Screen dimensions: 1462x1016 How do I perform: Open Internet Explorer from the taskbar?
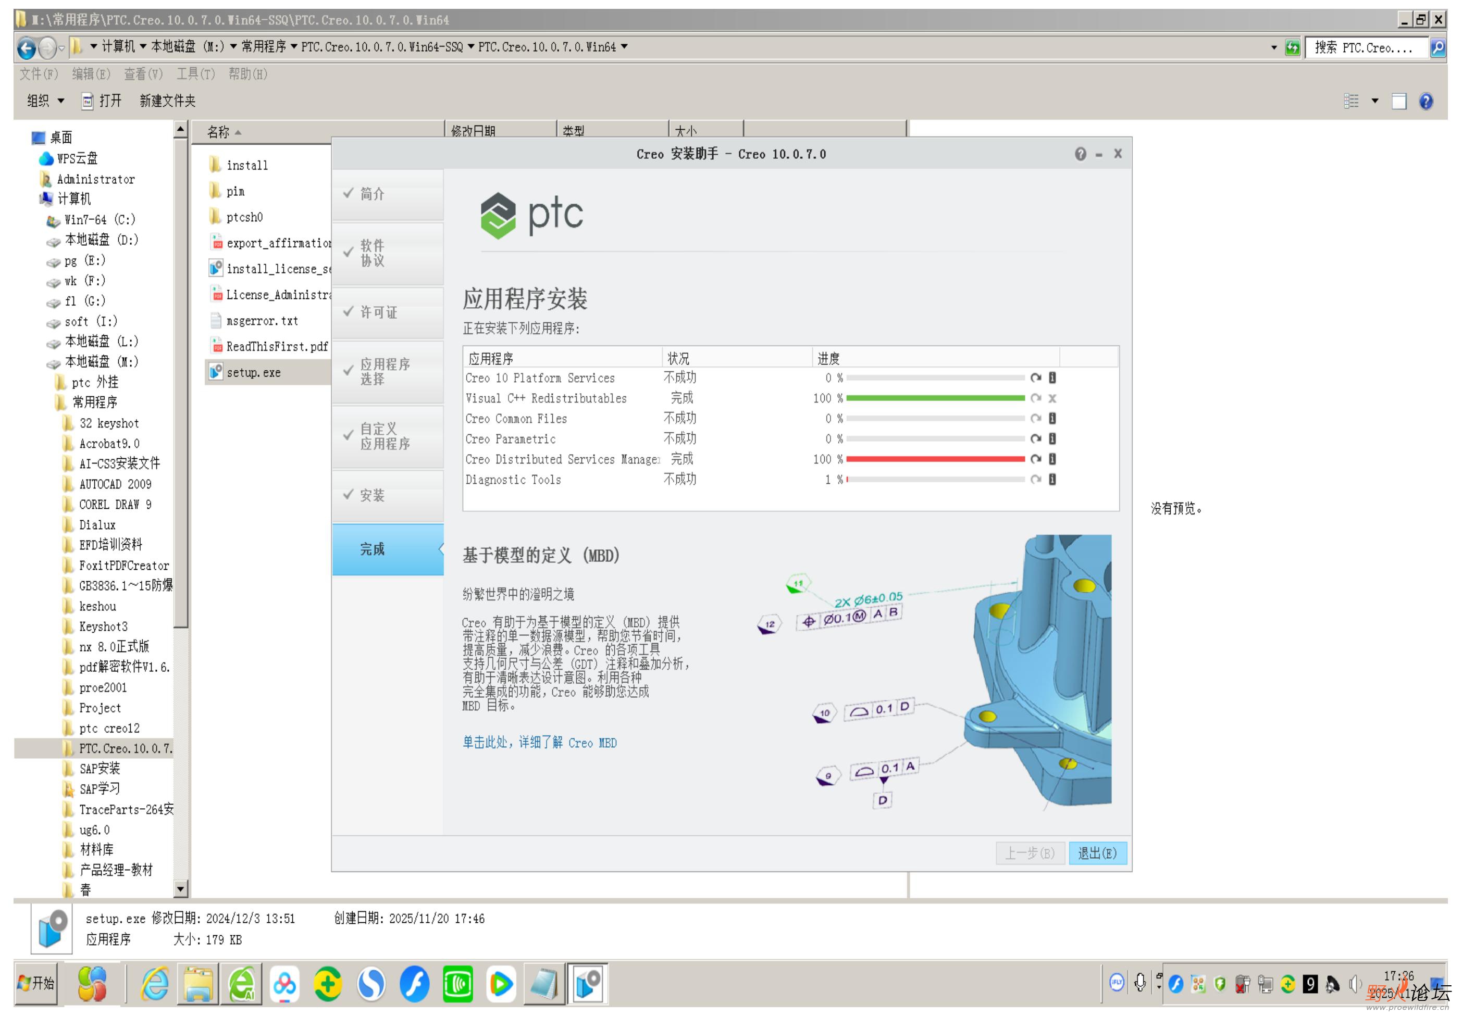point(155,984)
